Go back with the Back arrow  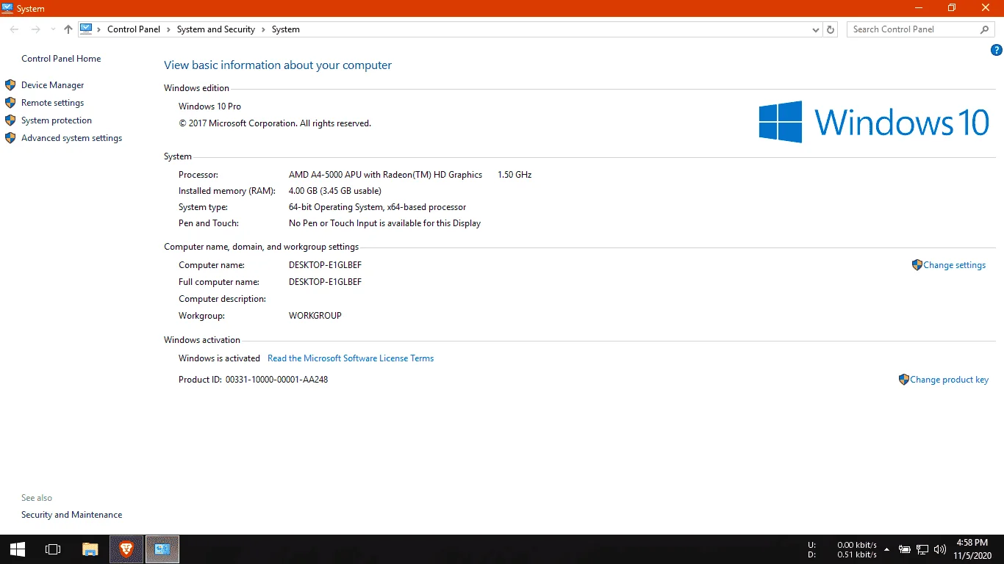pyautogui.click(x=14, y=29)
